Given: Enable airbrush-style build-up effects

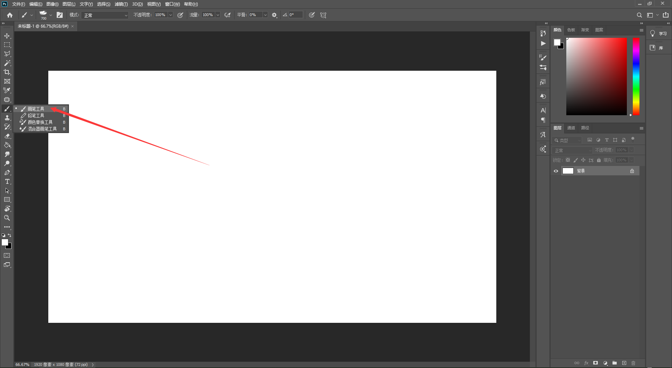Looking at the screenshot, I should 227,15.
